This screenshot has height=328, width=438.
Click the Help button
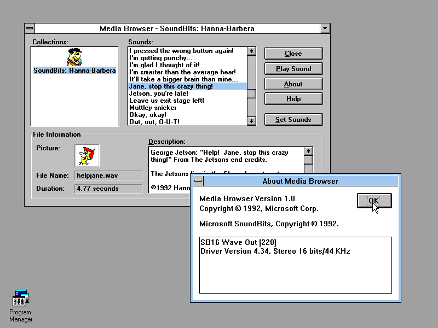click(x=293, y=99)
